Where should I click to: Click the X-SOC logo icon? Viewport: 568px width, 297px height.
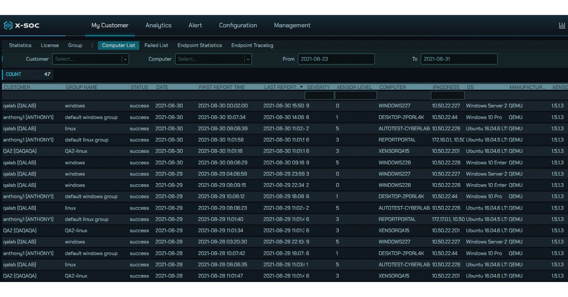point(8,25)
